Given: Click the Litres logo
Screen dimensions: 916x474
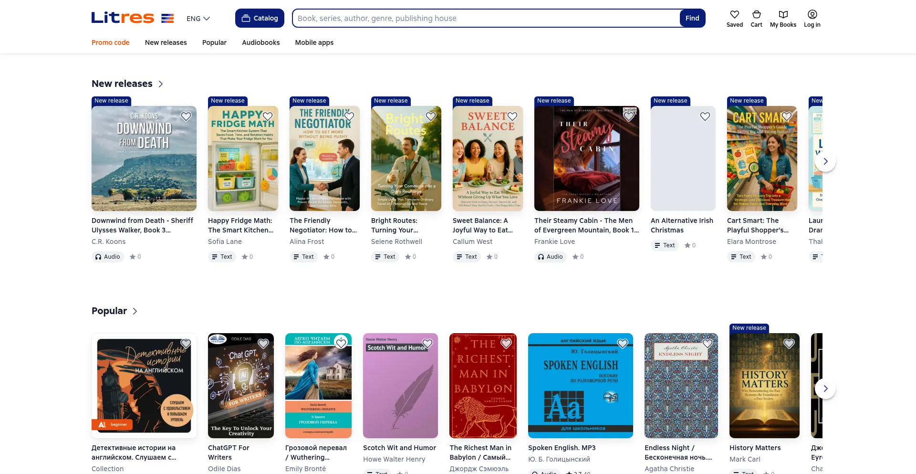Looking at the screenshot, I should point(123,18).
